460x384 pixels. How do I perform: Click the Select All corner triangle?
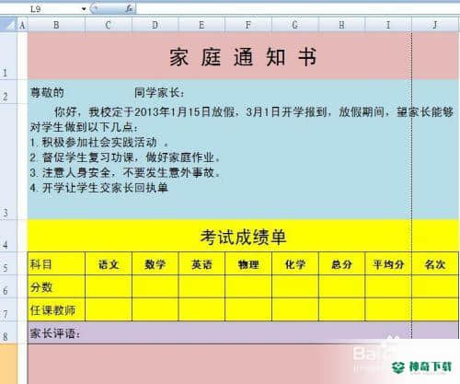tap(8, 24)
